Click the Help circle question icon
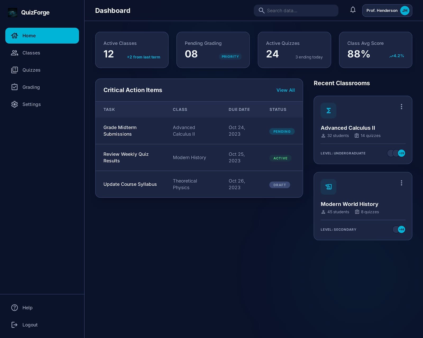The image size is (423, 338). (15, 308)
